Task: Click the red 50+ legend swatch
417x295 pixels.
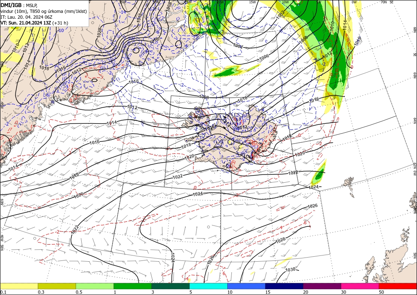Action: [398, 286]
